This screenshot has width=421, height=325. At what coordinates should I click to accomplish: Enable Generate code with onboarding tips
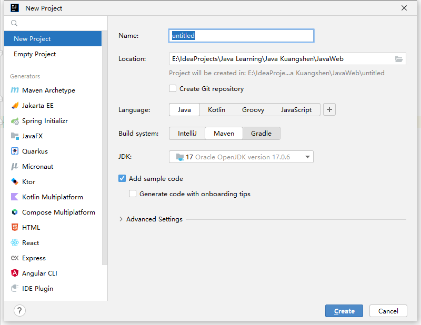tap(133, 194)
